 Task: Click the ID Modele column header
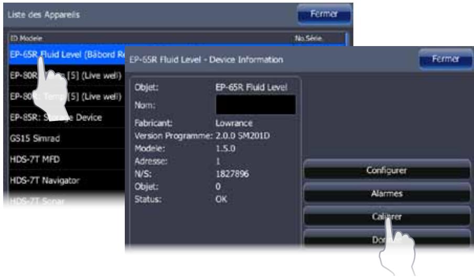click(26, 38)
